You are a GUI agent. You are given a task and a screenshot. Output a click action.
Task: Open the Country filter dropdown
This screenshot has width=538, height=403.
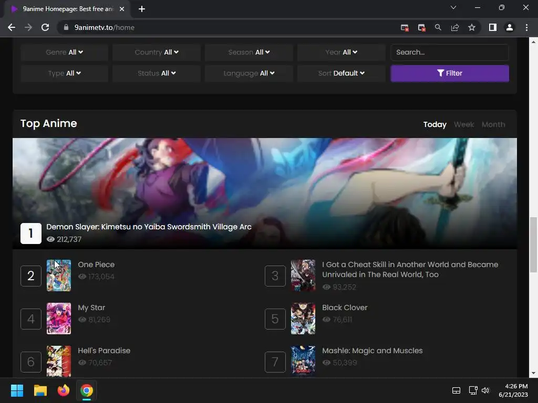[157, 52]
